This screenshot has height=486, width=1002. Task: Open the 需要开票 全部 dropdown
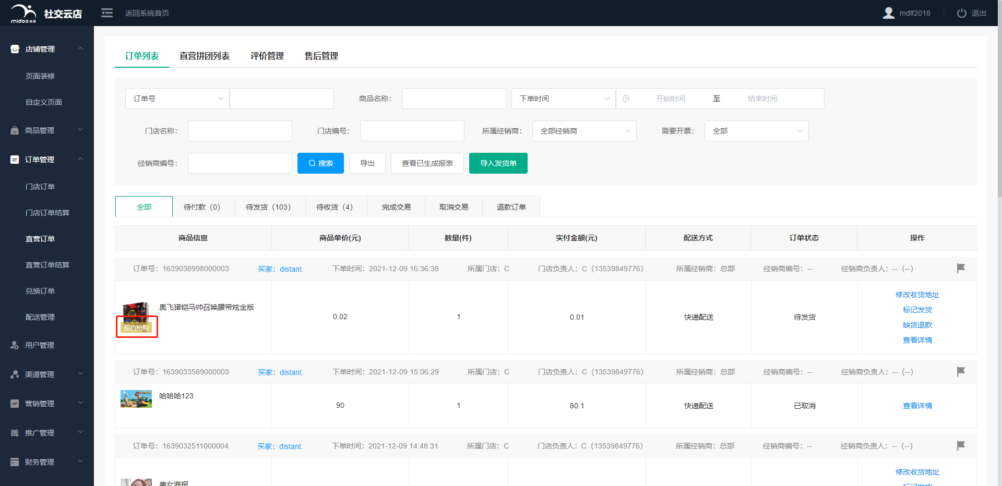(x=757, y=131)
